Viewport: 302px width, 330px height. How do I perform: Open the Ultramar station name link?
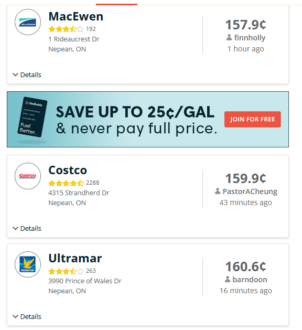pos(75,258)
